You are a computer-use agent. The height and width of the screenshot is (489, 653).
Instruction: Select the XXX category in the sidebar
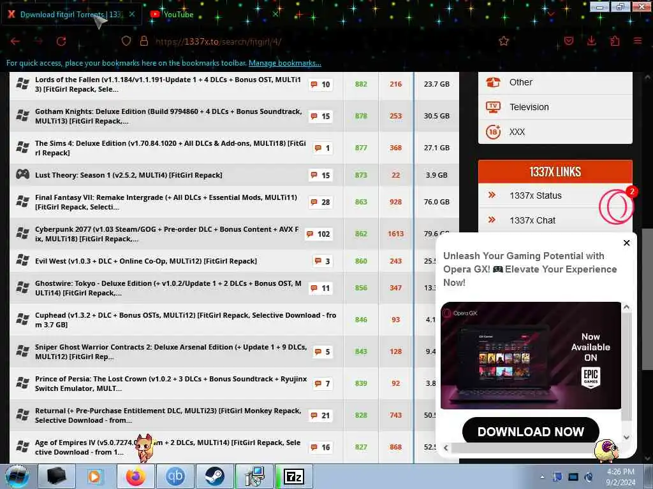[x=555, y=132]
